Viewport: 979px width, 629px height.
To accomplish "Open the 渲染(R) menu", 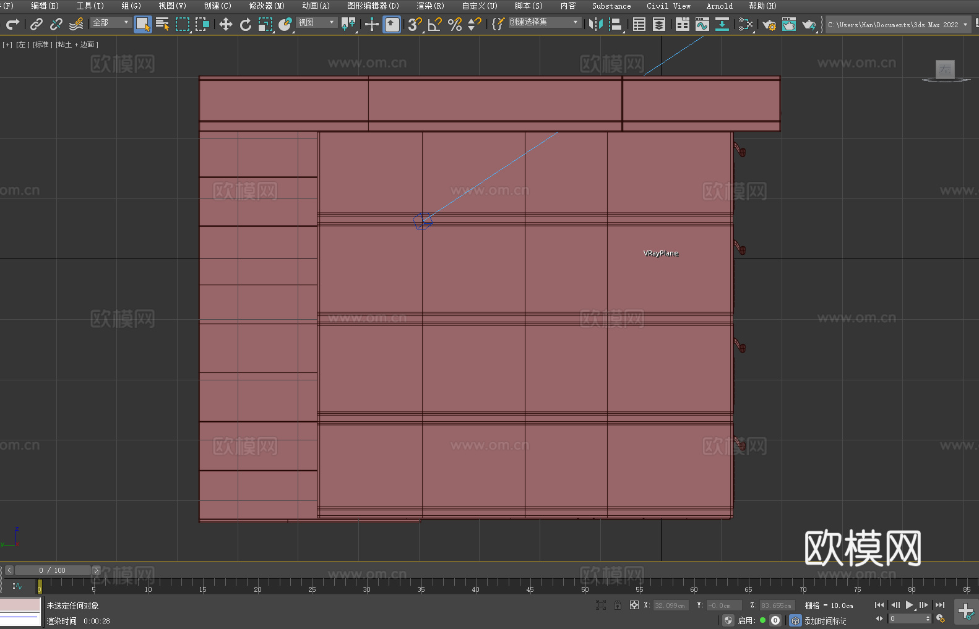I will (x=430, y=6).
